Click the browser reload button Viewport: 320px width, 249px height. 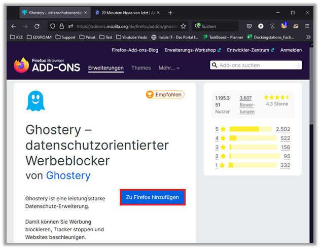(x=37, y=26)
